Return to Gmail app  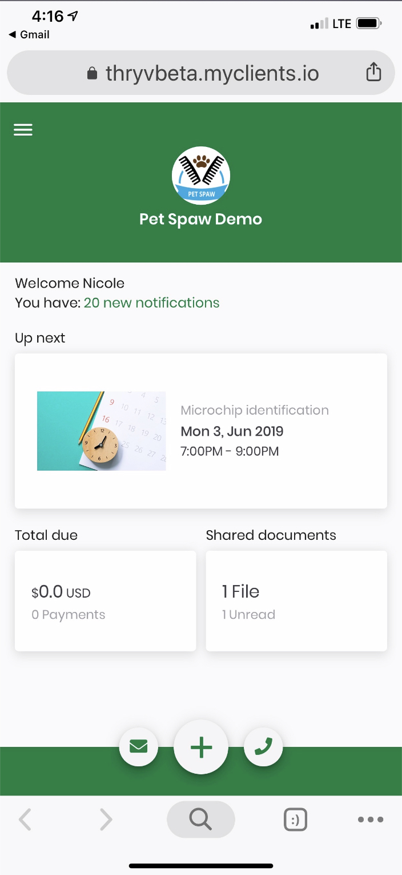click(29, 34)
